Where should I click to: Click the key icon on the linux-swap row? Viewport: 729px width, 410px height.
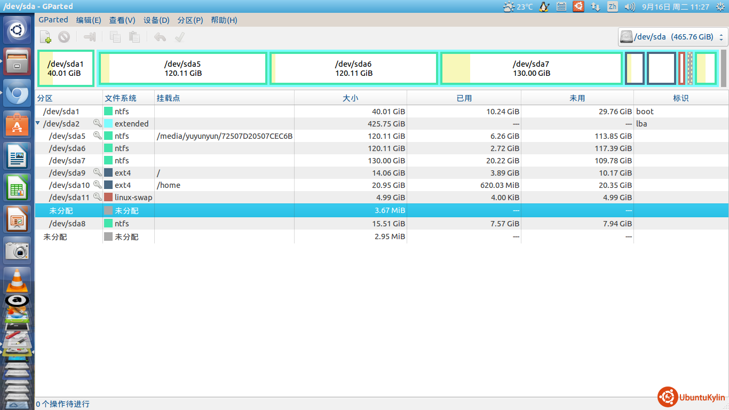(97, 197)
